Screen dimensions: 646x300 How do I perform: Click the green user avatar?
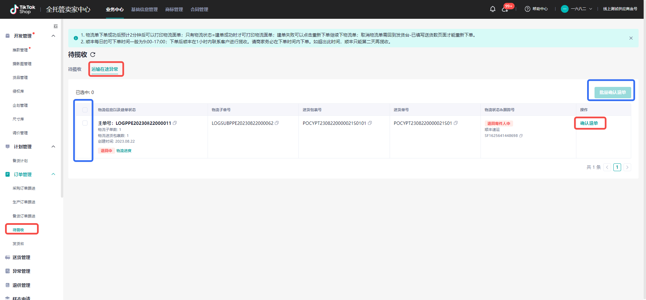[565, 9]
